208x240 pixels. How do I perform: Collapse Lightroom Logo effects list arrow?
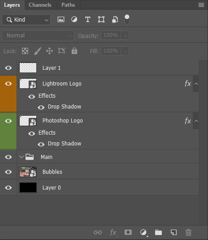point(196,84)
